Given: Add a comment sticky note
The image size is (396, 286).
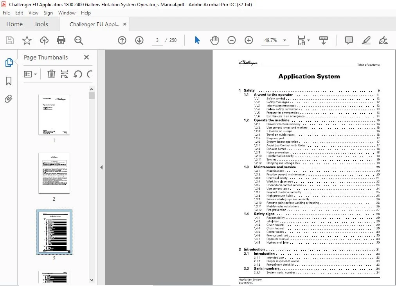Looking at the screenshot, I should pos(349,40).
